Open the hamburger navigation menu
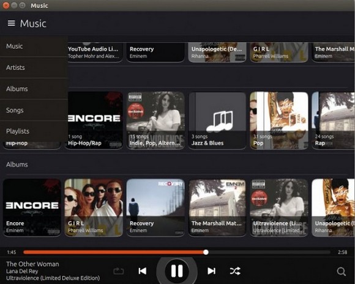This screenshot has height=284, width=355. (11, 23)
